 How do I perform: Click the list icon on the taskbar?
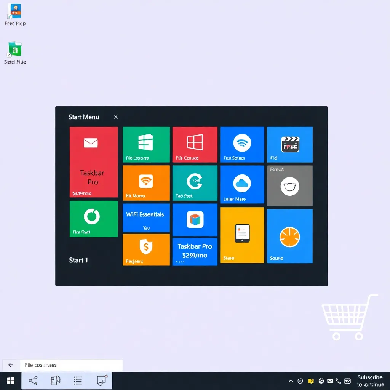coord(77,380)
